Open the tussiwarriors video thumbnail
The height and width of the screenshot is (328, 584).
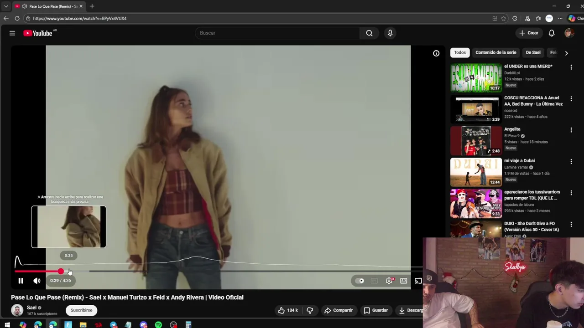(476, 204)
